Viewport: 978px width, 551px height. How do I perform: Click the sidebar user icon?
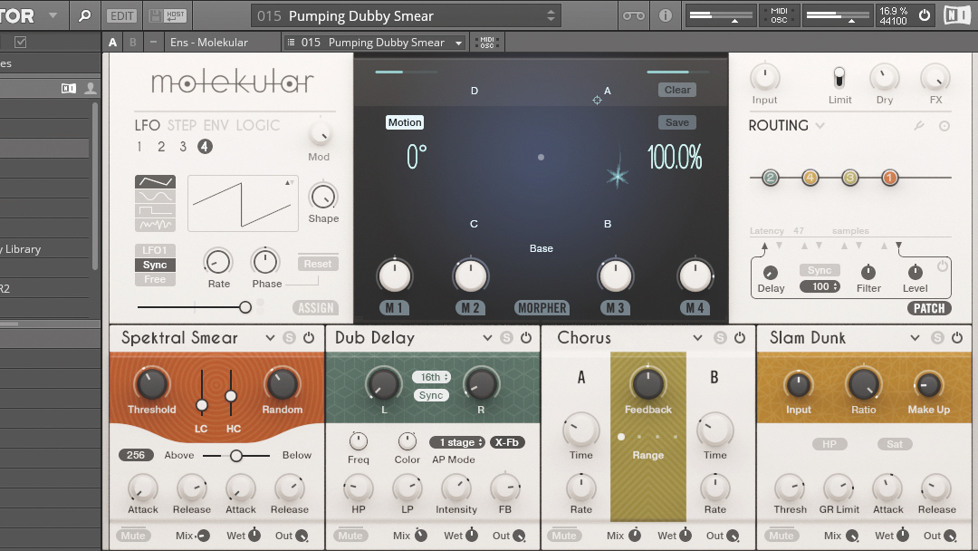tap(91, 88)
